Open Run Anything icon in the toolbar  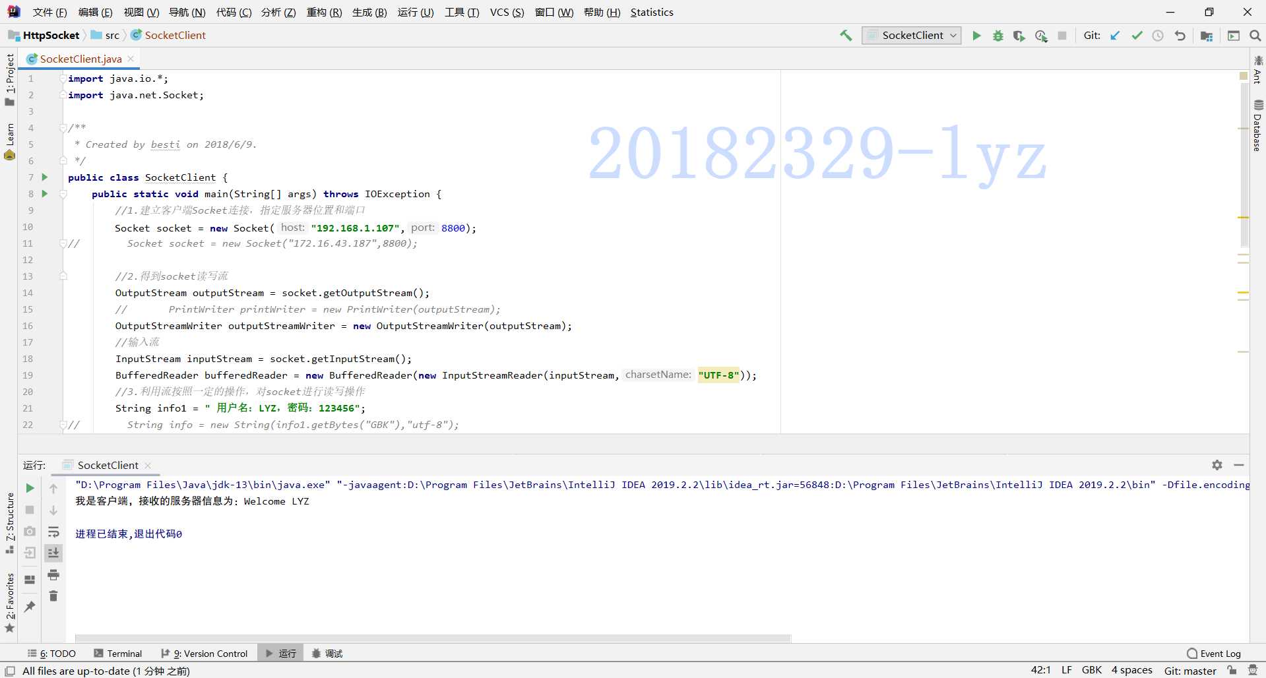(1233, 36)
